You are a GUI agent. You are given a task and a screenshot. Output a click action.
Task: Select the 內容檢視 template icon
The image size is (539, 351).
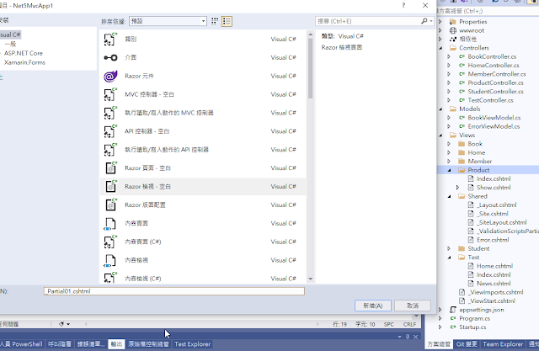110,260
